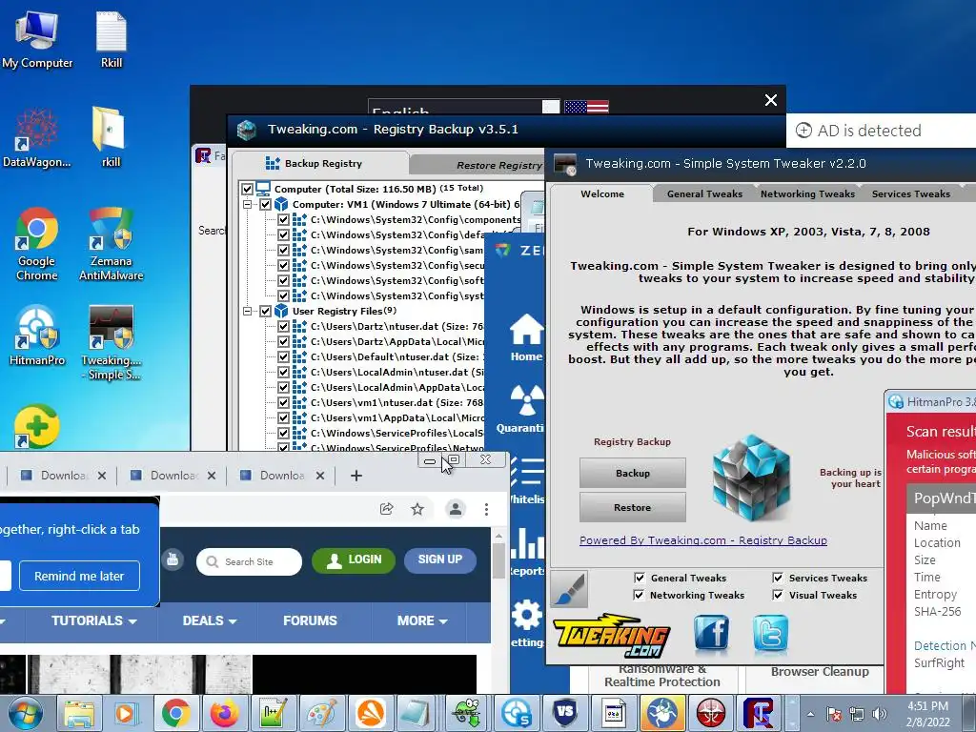Show hidden system tray icons arrow
The width and height of the screenshot is (976, 732).
(810, 715)
